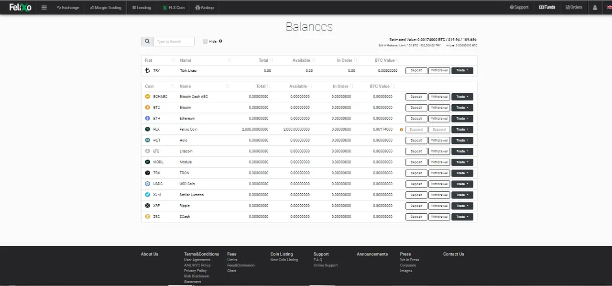Open User Agreement footer link

tap(197, 260)
